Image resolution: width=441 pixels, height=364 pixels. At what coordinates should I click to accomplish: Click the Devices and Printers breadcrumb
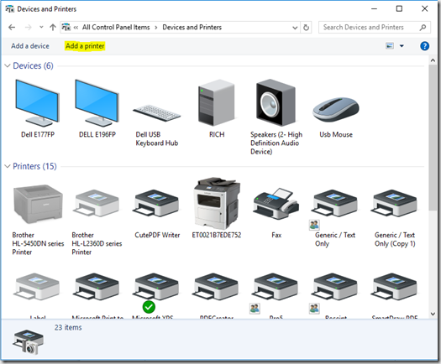point(192,27)
